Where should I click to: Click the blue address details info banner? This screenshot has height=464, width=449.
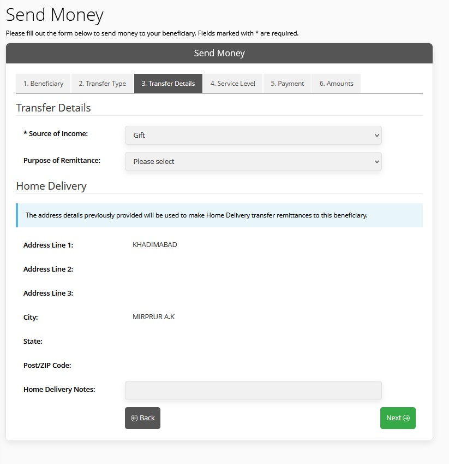point(219,215)
